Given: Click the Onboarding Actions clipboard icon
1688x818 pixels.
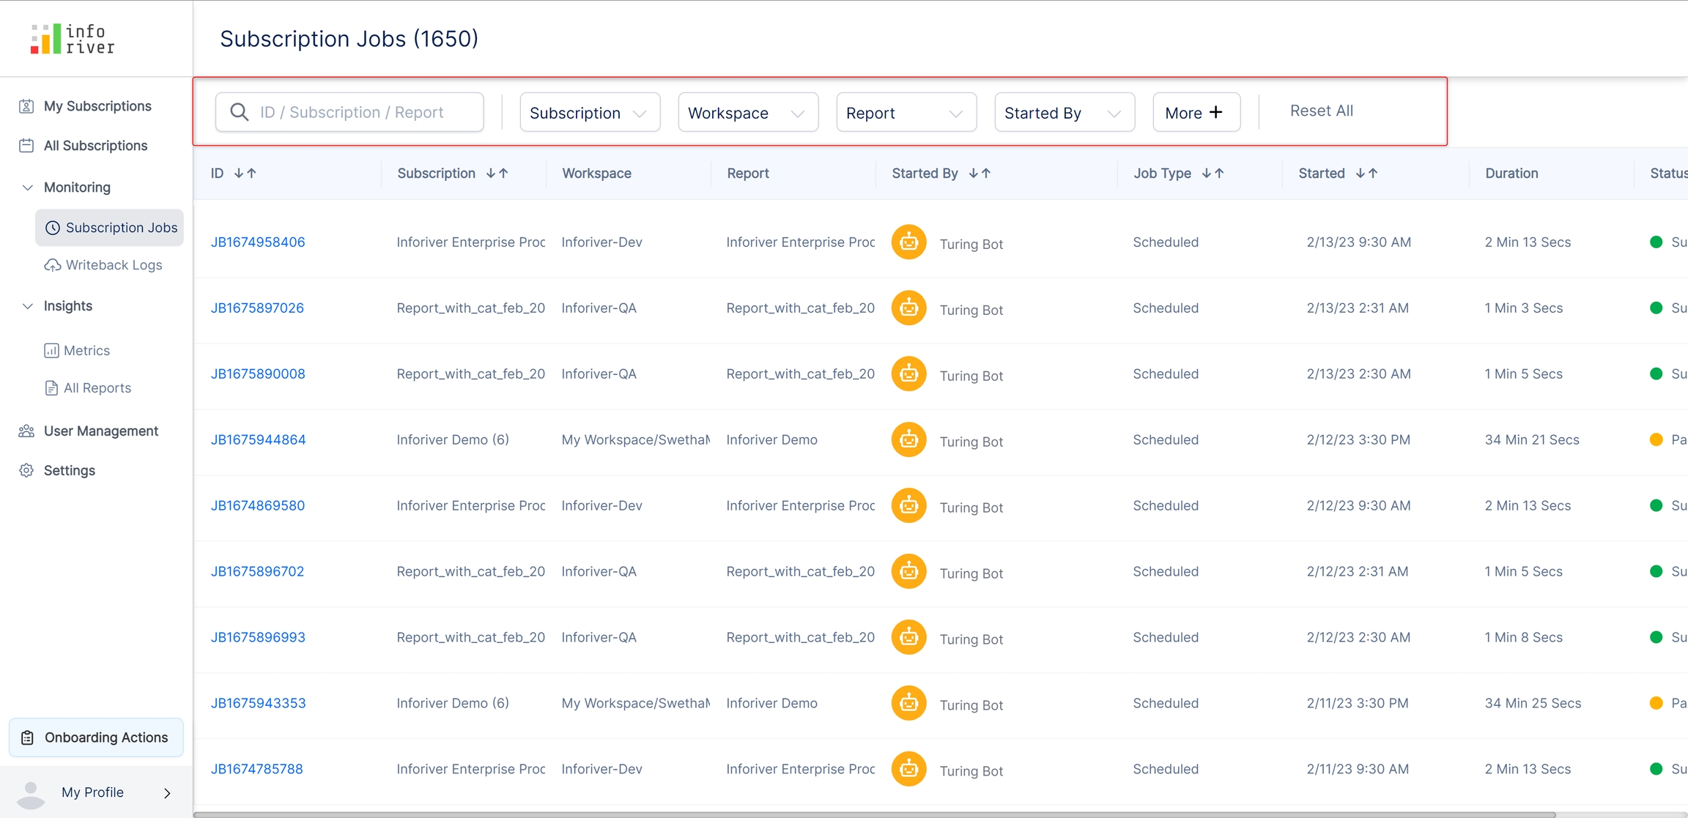Looking at the screenshot, I should (x=28, y=737).
